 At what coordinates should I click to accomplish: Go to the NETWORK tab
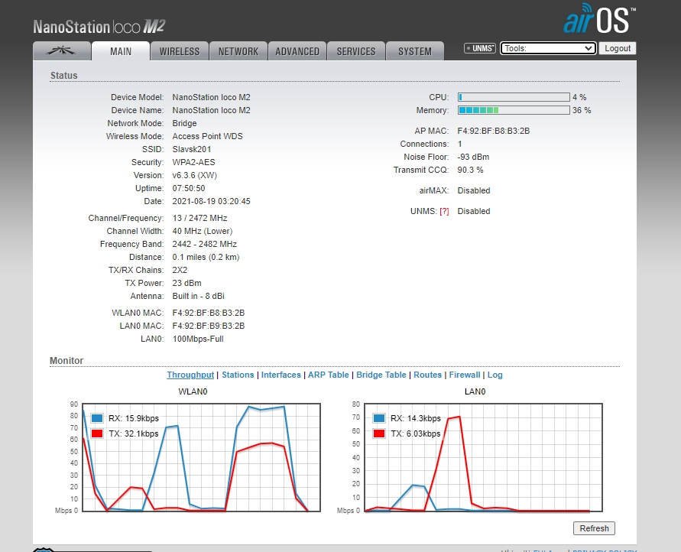(238, 51)
